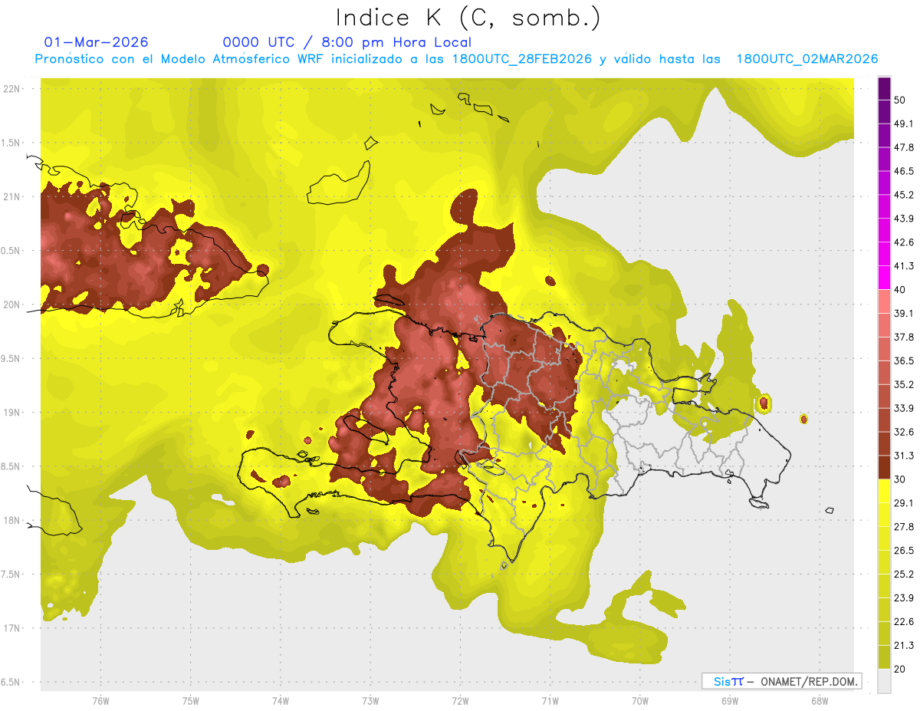Click the '41.3' color scale value
Screen dimensions: 920x711
[904, 266]
